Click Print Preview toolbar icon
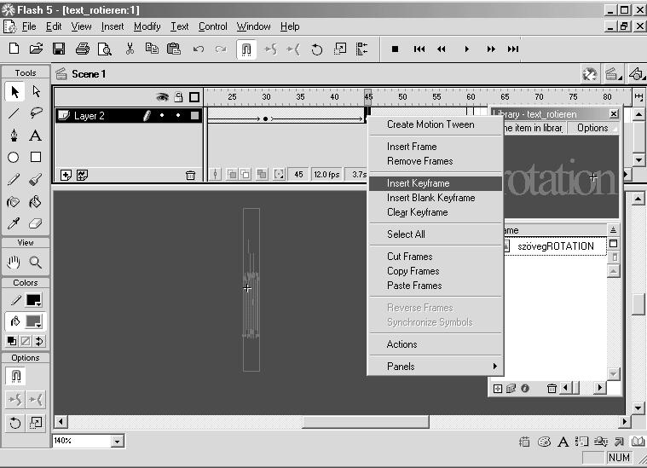 click(105, 49)
